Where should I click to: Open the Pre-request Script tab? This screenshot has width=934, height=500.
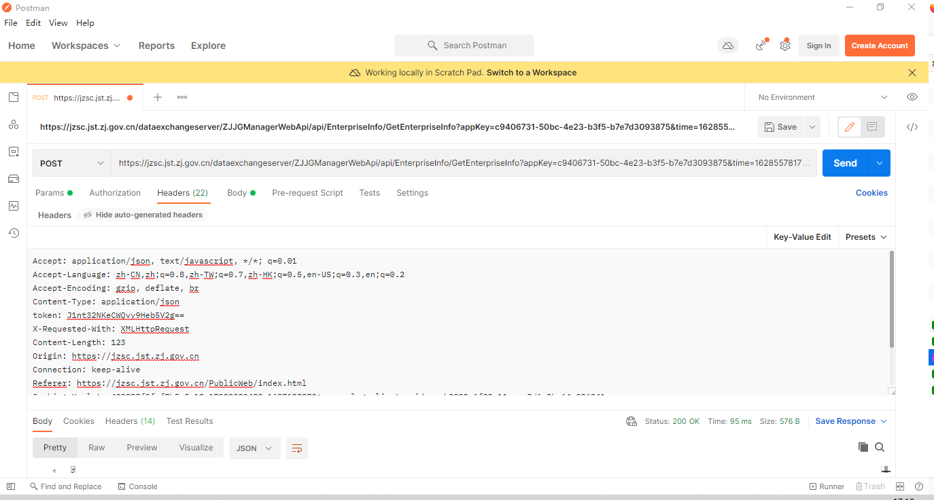coord(307,193)
